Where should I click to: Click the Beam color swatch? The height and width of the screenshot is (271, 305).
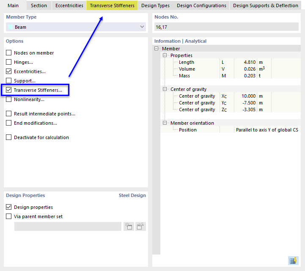click(11, 27)
